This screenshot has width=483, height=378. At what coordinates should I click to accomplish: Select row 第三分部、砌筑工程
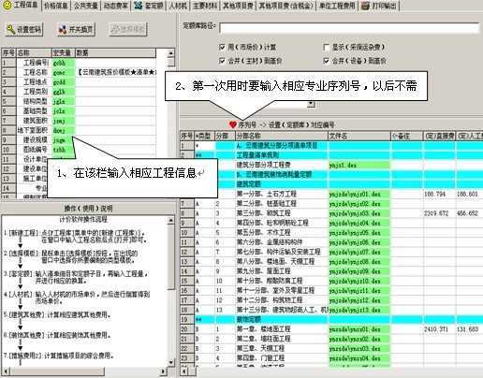pyautogui.click(x=330, y=213)
